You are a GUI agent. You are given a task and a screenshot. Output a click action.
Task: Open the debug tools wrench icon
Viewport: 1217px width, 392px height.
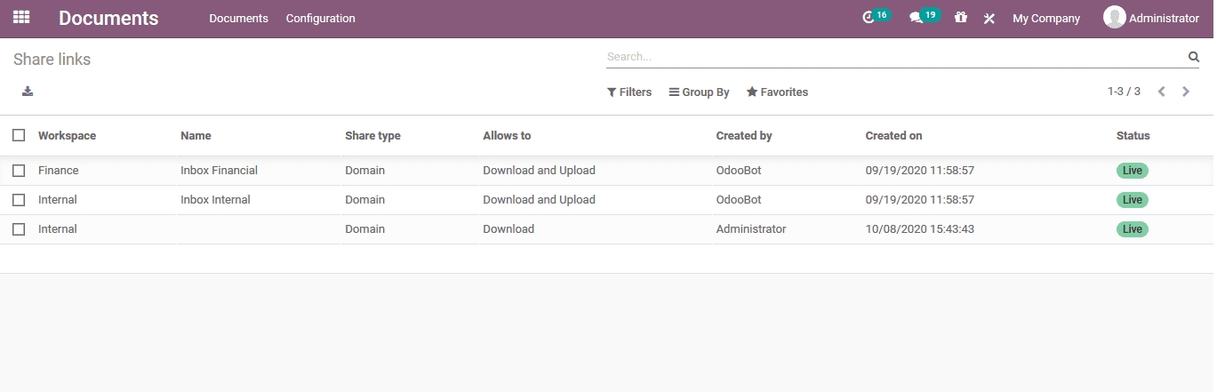click(989, 19)
